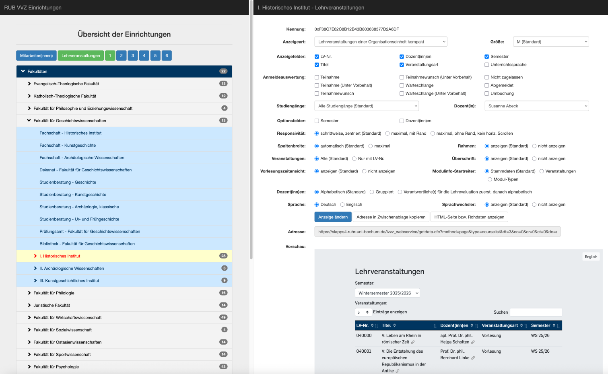The height and width of the screenshot is (374, 608).
Task: Click the Suchen search field
Action: pos(536,312)
